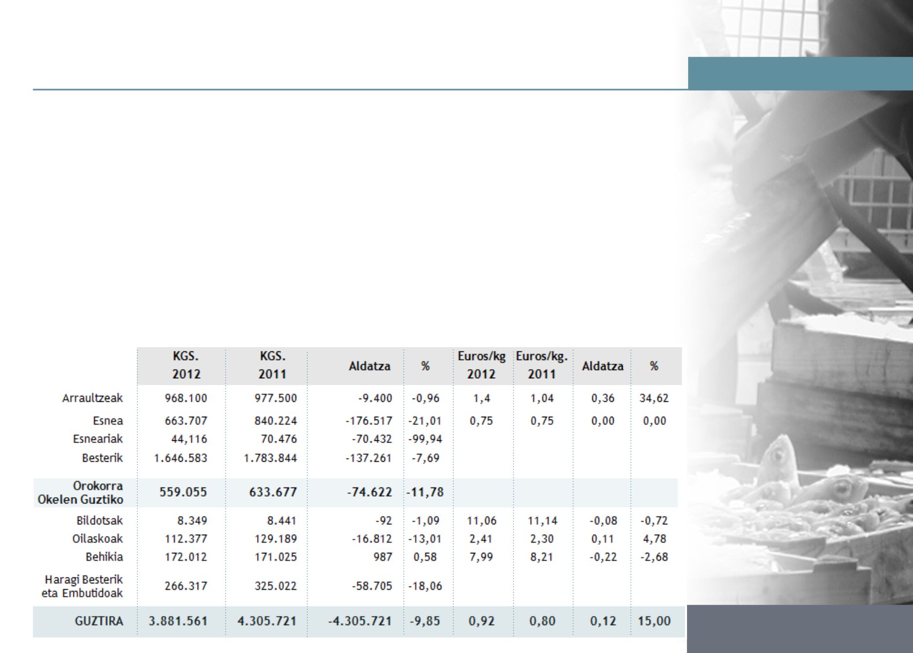Select Haragi Besterik eta Embutidoak label
This screenshot has width=913, height=653.
(x=82, y=586)
